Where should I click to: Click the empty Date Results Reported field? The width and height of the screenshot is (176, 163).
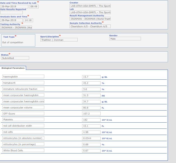pyautogui.click(x=11, y=12)
